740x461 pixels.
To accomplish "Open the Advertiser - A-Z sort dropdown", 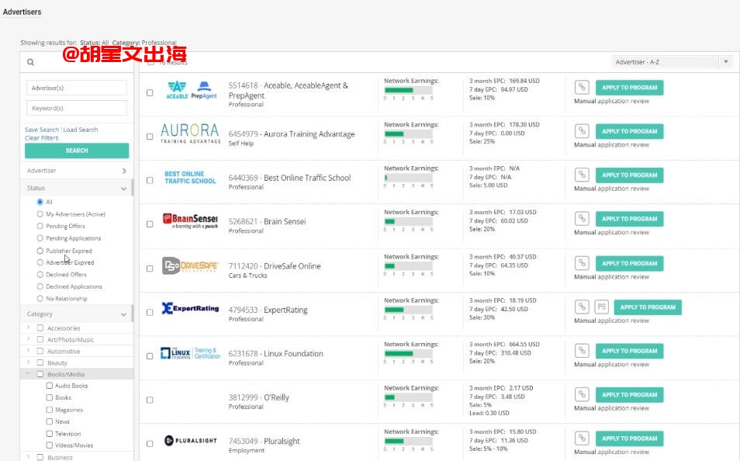I will pyautogui.click(x=672, y=62).
